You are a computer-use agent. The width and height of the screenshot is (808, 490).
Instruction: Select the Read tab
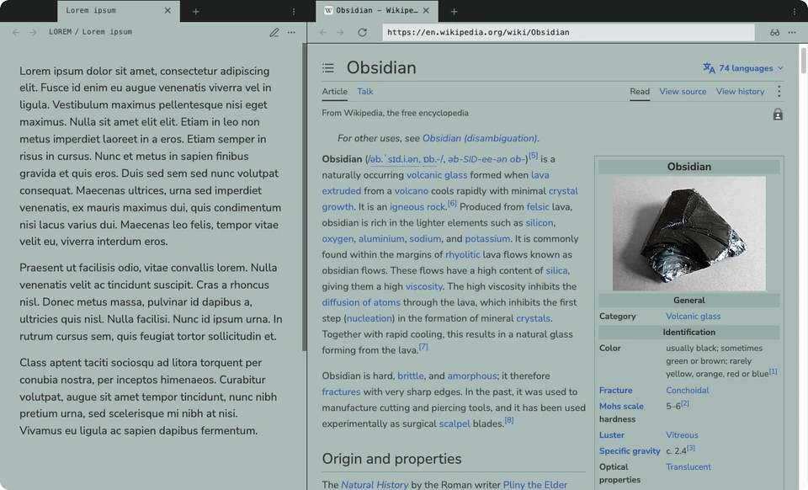point(640,91)
